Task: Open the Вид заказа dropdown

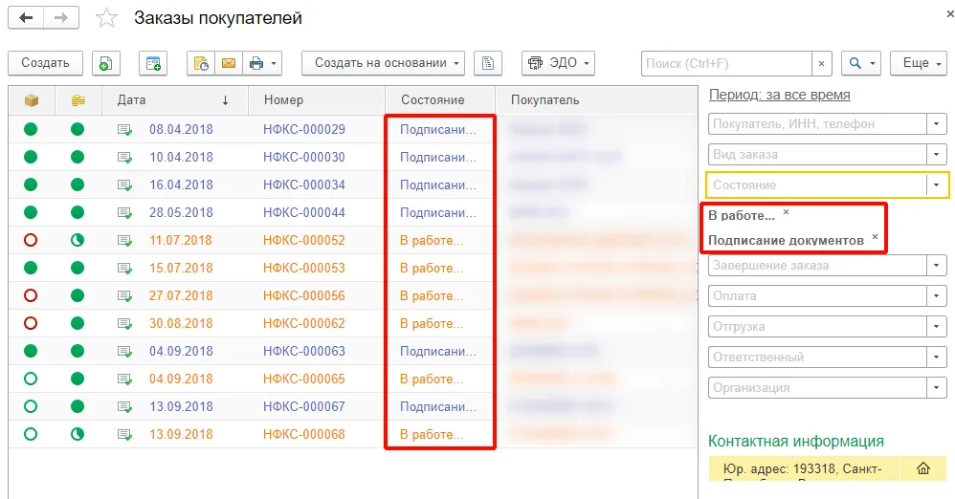Action: point(935,155)
